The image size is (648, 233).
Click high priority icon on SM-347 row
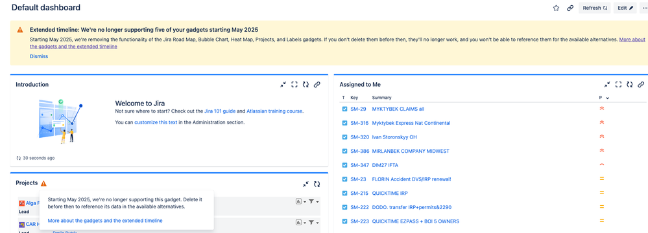click(x=602, y=164)
